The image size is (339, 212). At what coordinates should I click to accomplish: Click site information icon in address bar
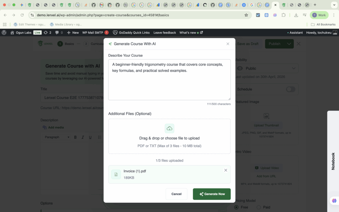[x=32, y=15]
